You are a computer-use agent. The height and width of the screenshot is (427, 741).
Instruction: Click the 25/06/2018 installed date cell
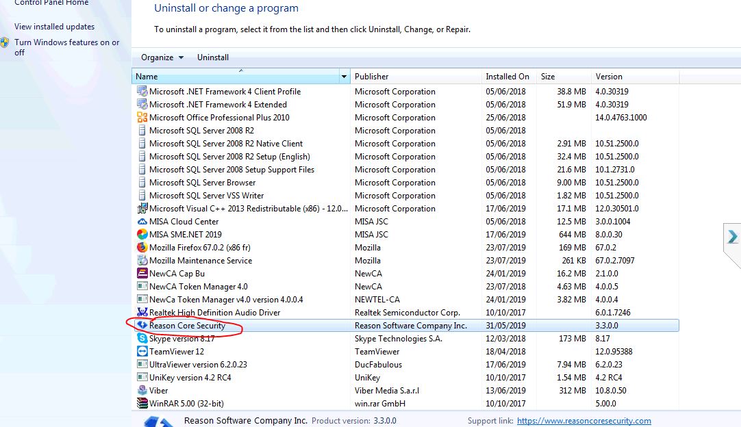click(x=505, y=117)
